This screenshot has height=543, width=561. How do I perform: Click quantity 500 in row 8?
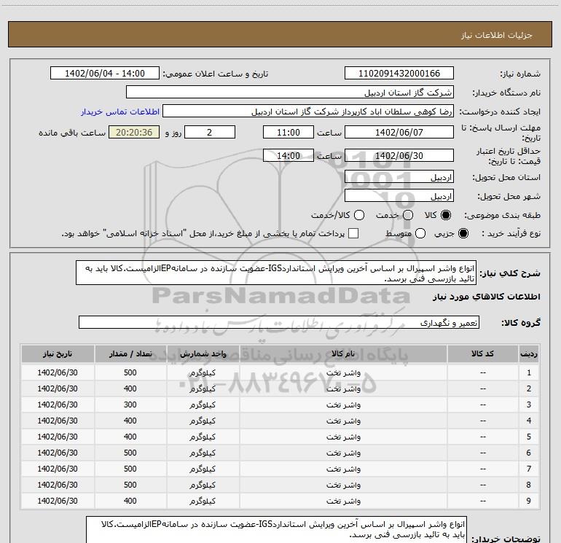(130, 485)
